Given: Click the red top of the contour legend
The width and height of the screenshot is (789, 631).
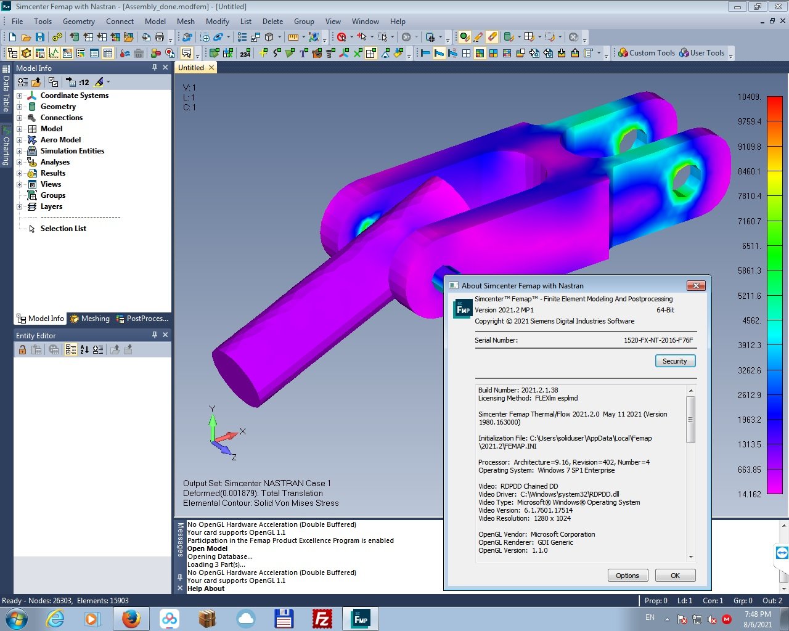Looking at the screenshot, I should coord(775,109).
